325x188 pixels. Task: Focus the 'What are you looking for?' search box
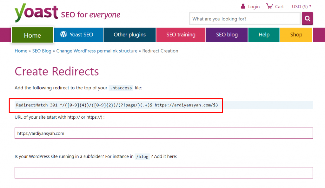[245, 19]
